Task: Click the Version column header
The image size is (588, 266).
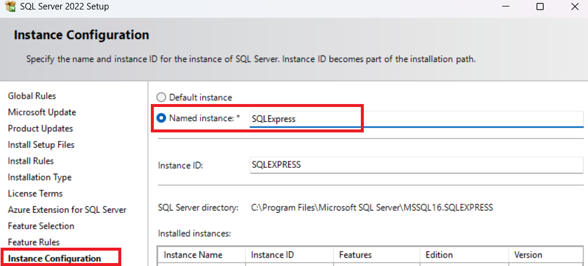Action: (546, 255)
